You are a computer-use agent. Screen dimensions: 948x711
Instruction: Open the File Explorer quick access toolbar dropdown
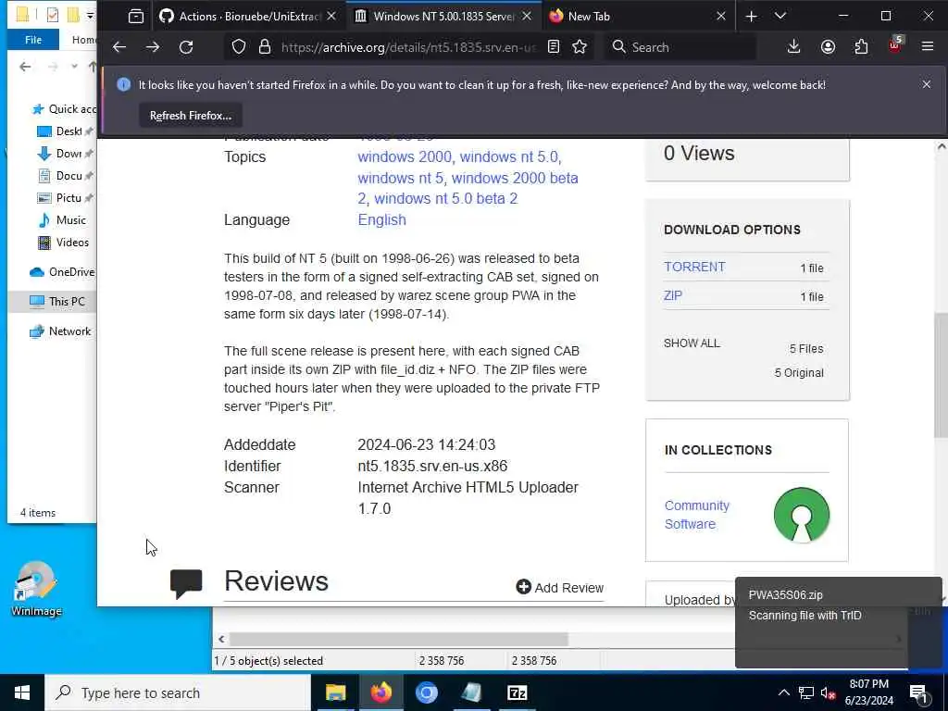click(x=90, y=15)
